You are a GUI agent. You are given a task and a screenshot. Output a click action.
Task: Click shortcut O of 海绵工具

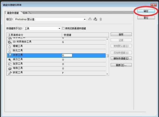pos(63,69)
